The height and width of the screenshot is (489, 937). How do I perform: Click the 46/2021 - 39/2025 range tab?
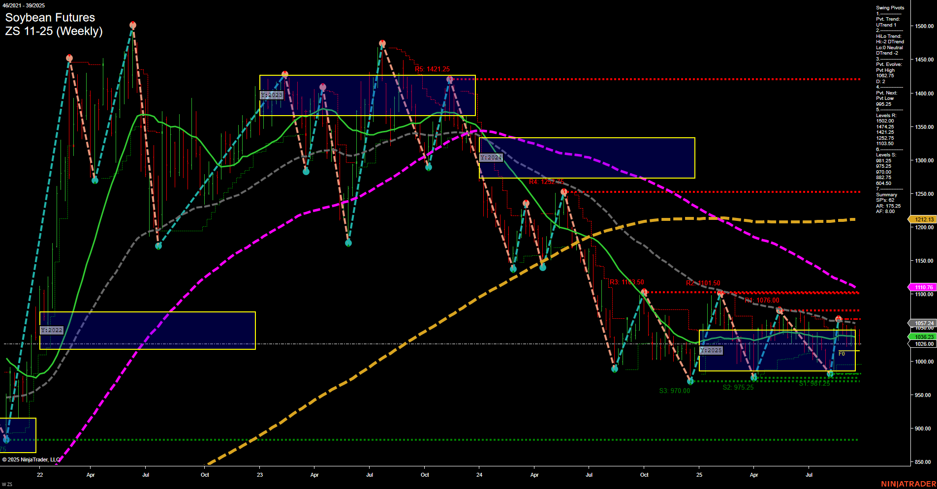[24, 5]
